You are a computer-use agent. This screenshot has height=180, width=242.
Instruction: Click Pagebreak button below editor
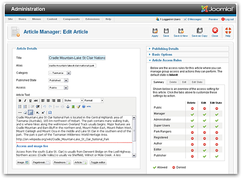click(41, 163)
